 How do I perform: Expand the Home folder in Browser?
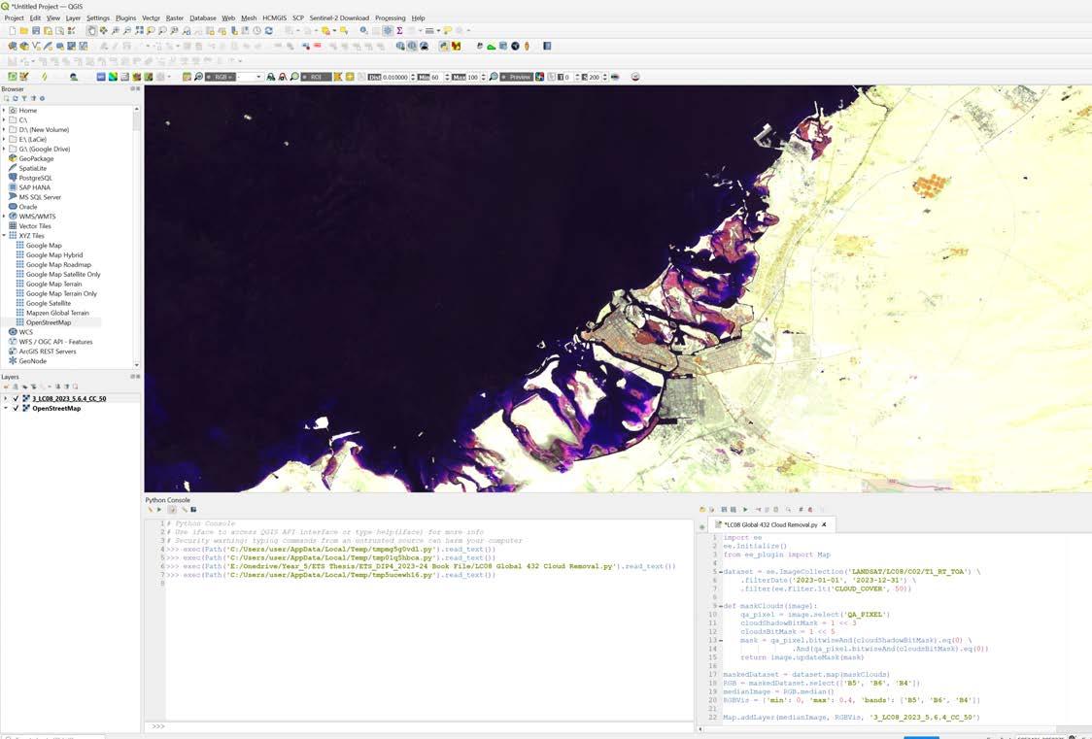[x=4, y=110]
